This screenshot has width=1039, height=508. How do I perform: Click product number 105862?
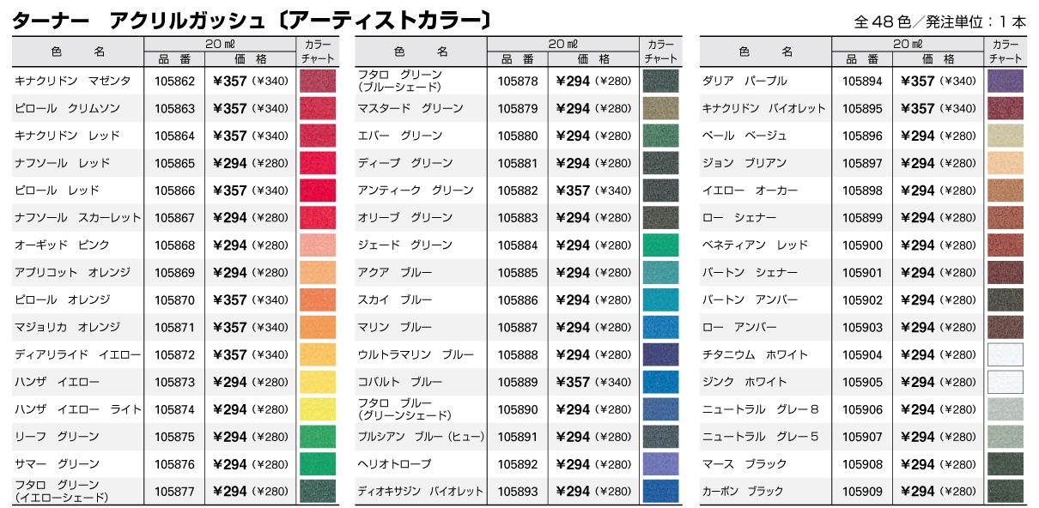click(x=175, y=82)
